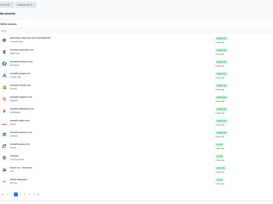Select the Github Integration code icon
The height and width of the screenshot is (204, 273).
pos(4,181)
